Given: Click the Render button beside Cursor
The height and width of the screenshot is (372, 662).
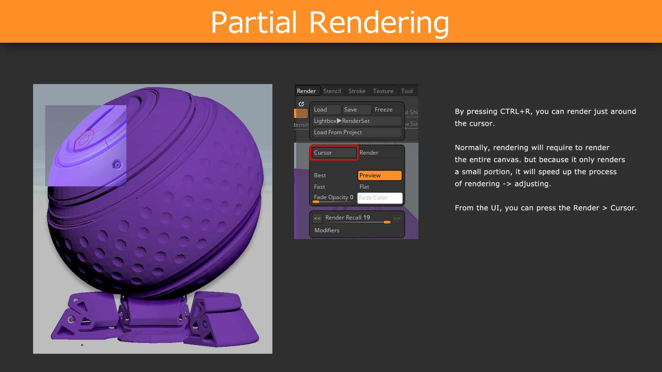Looking at the screenshot, I should 379,153.
